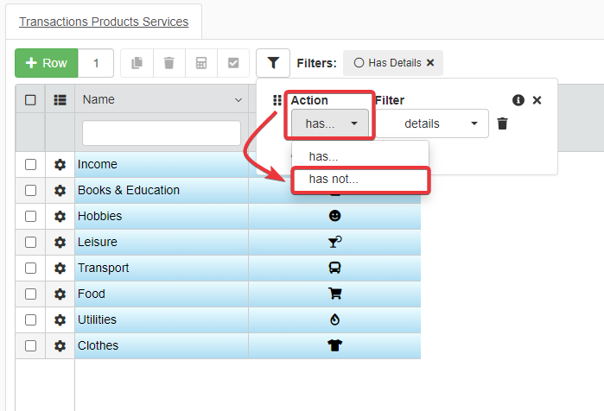Click the trash icon in toolbar

point(168,63)
